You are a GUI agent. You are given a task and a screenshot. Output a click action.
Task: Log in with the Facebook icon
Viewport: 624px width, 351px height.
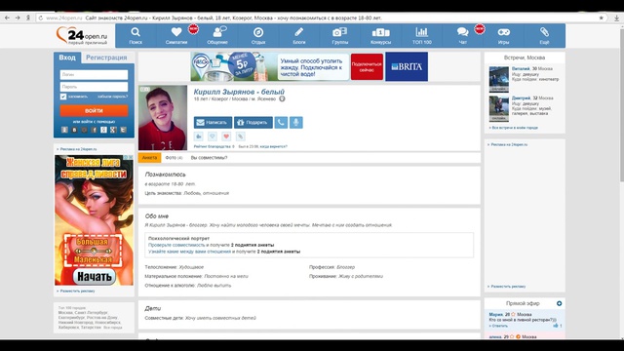[94, 130]
